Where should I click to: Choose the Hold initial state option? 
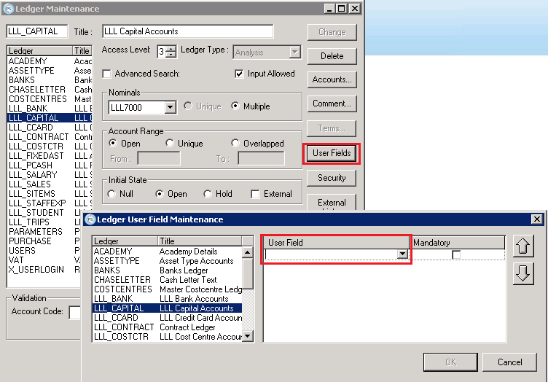point(208,195)
